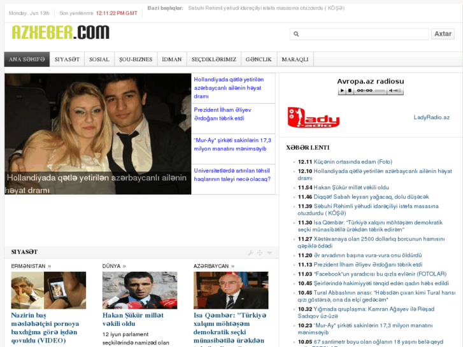Click the Lady Radio logo
Screen dimensions: 463x347
pyautogui.click(x=313, y=118)
